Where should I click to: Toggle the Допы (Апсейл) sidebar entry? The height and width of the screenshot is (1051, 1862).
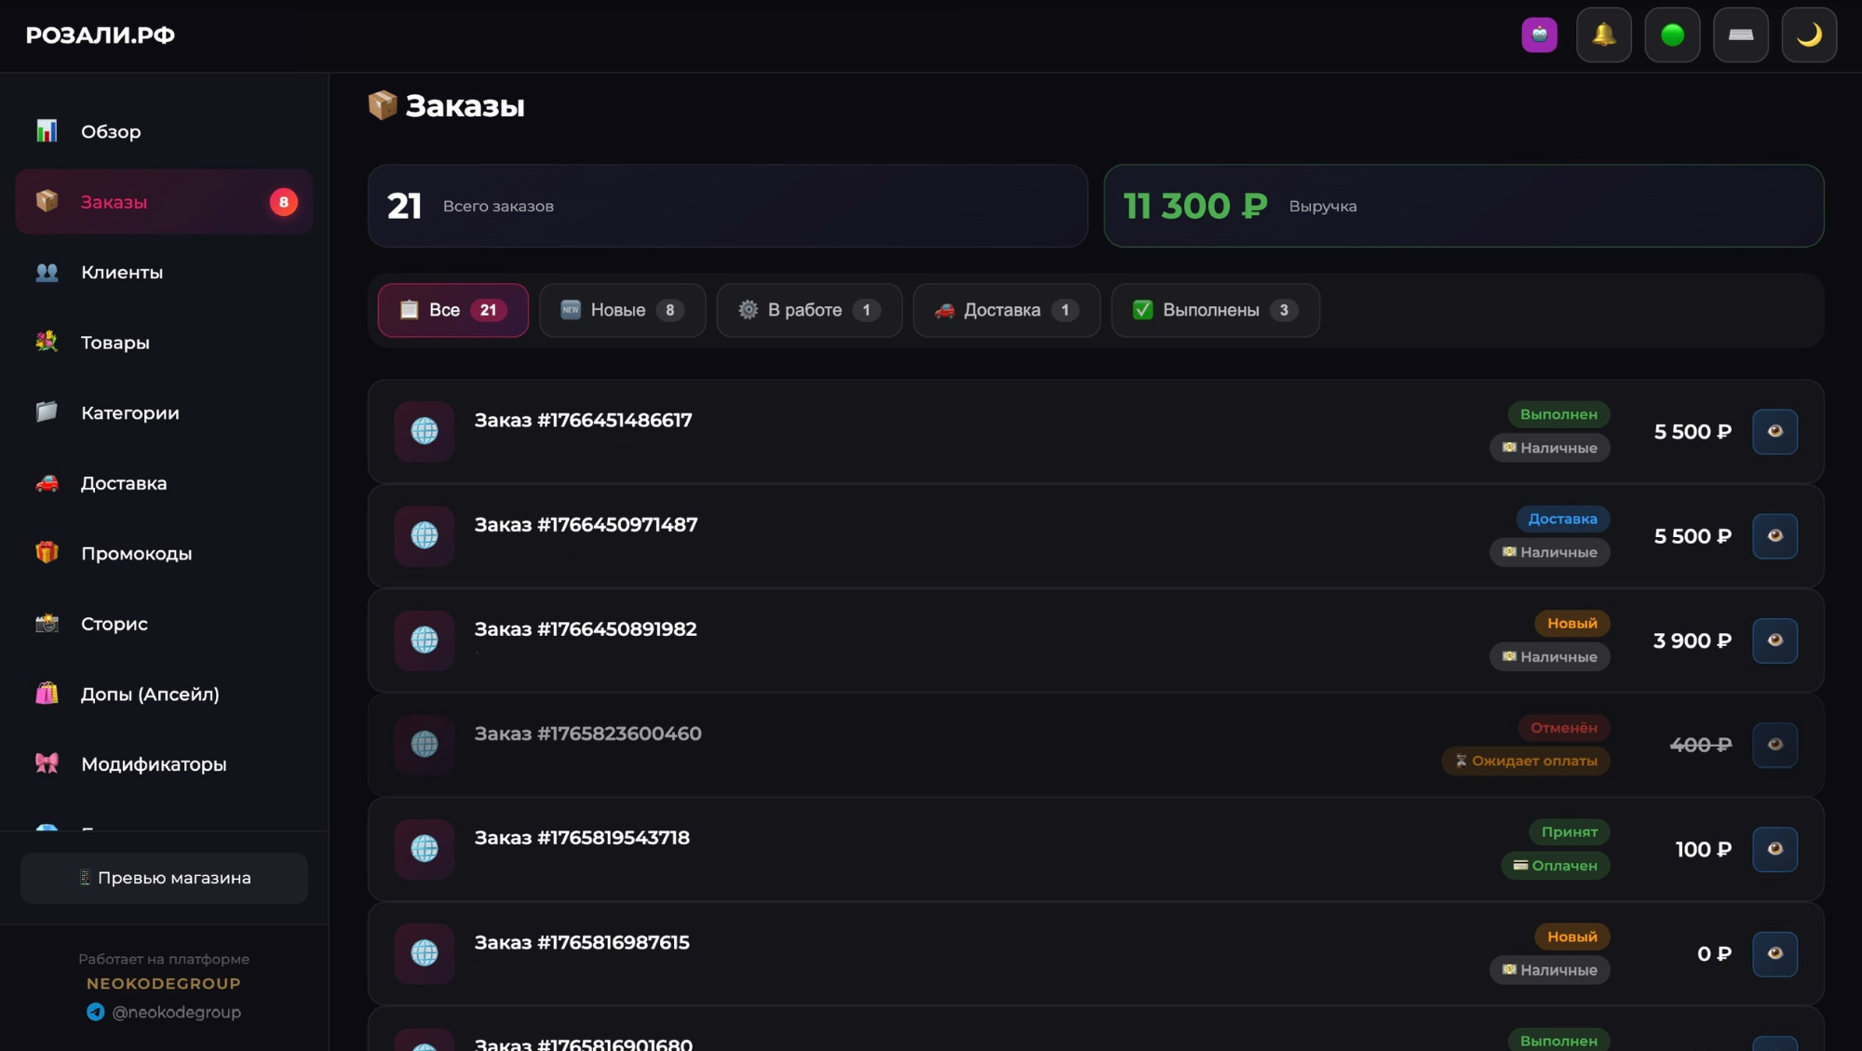pos(150,694)
